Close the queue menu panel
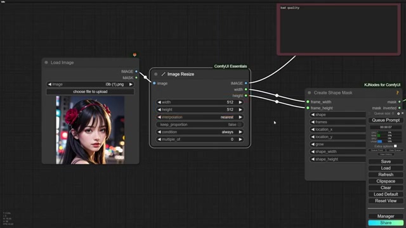The image size is (406, 228). (x=402, y=113)
